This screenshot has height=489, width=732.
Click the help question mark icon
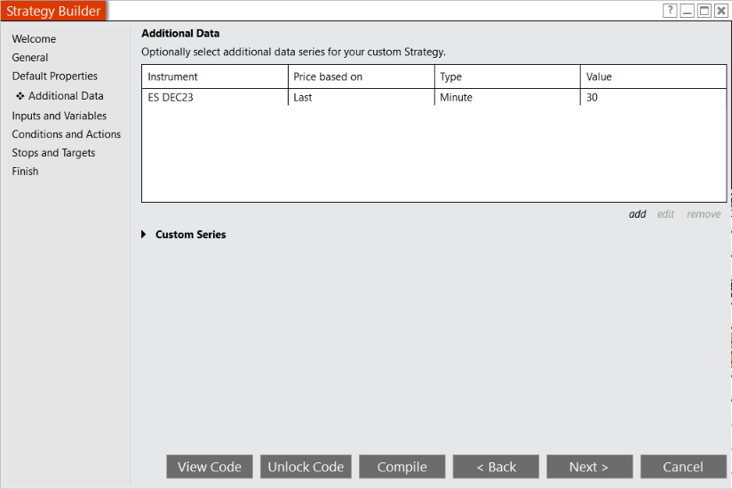click(670, 11)
